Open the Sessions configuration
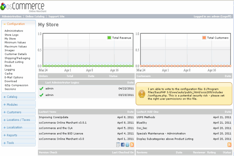Viewport: 234px width, 156px height. [10, 89]
